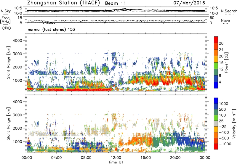Click the 4000 tick in power panel
237x164 pixels.
point(17,41)
